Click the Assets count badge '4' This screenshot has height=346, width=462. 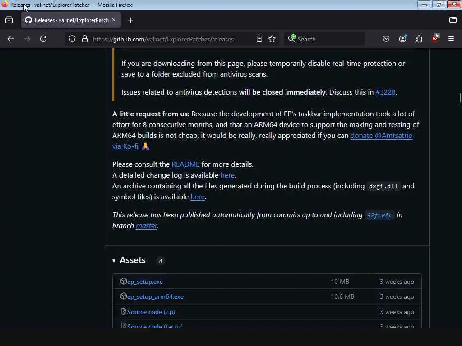pos(160,261)
